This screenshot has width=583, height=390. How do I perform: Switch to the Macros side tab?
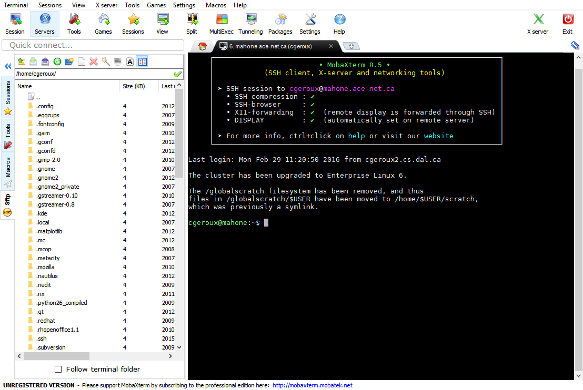coord(8,172)
